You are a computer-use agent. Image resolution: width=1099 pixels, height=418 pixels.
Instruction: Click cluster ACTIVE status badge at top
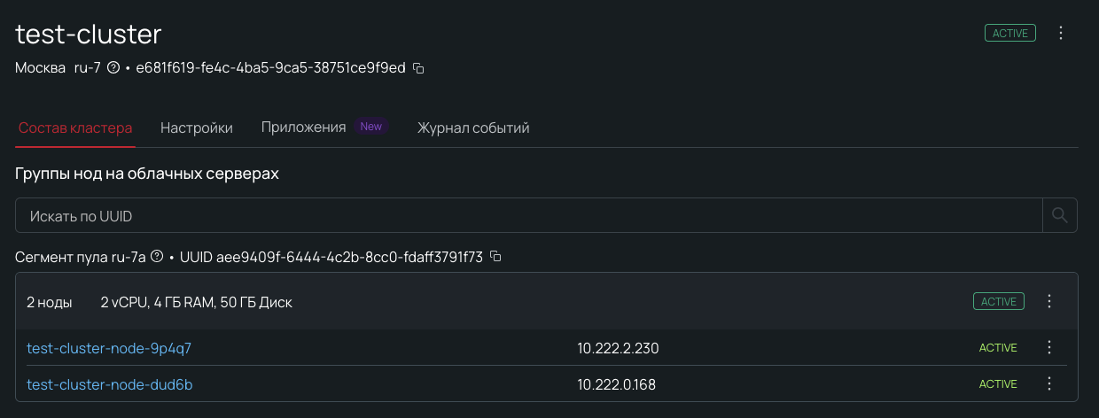click(x=1009, y=34)
